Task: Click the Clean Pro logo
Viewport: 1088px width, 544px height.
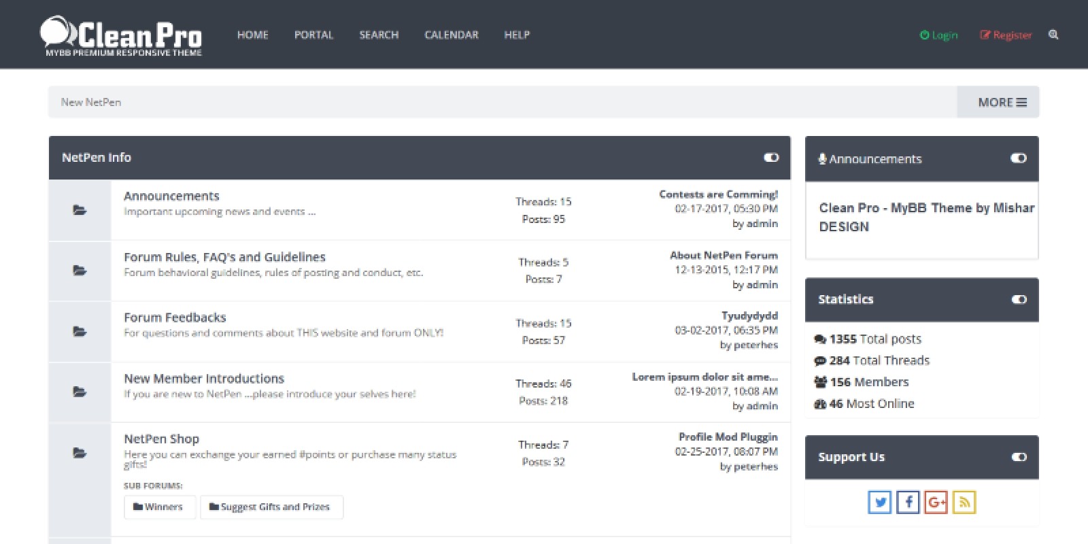Action: pyautogui.click(x=121, y=37)
